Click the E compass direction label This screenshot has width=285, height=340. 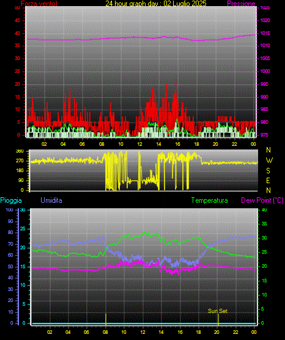point(268,180)
